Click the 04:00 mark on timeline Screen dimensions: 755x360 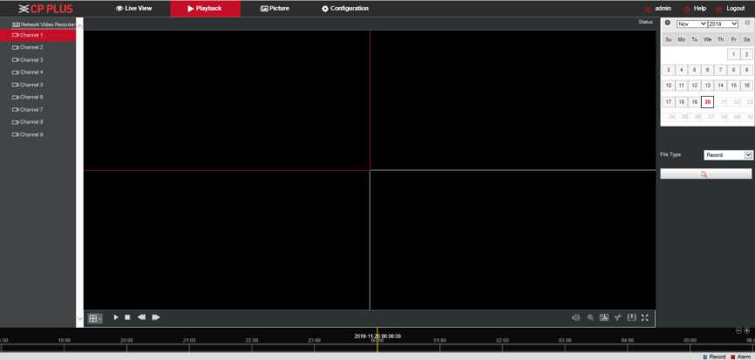pos(628,341)
